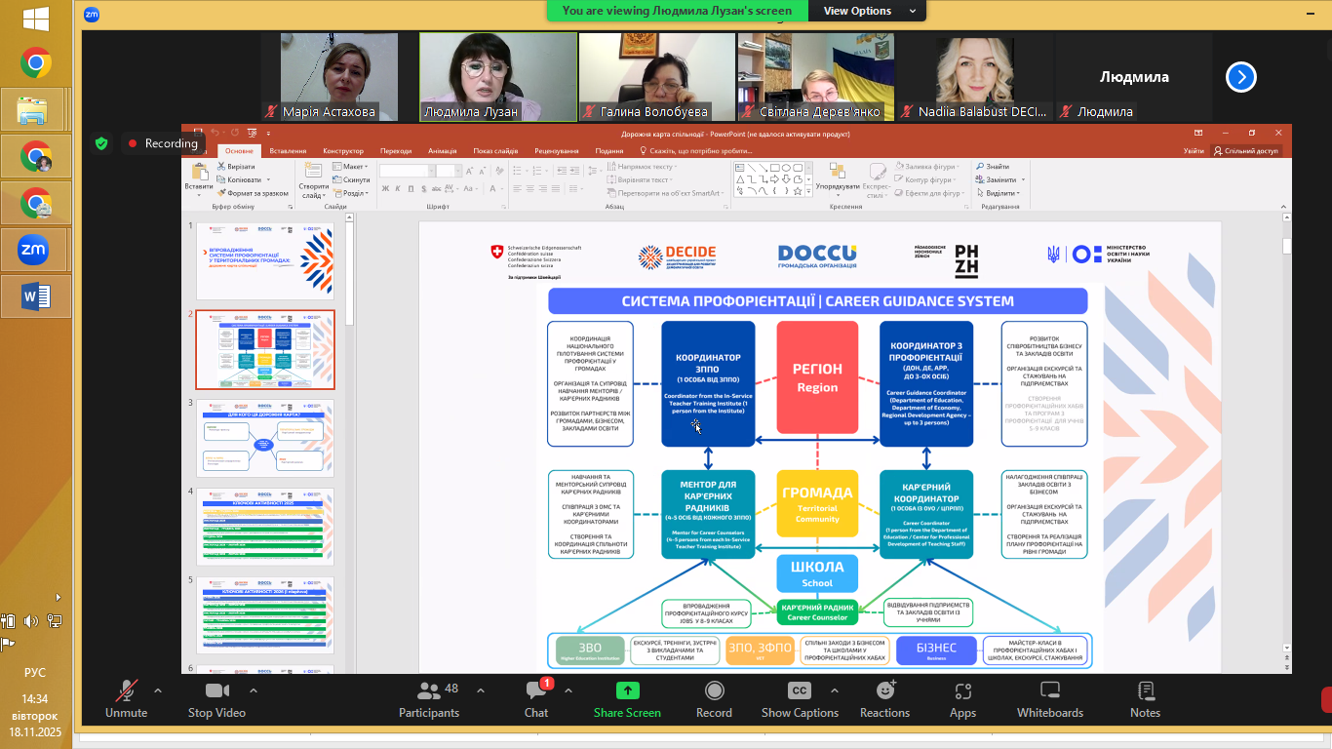Open the Apps button in Zoom toolbar
The image size is (1332, 749).
coord(962,691)
